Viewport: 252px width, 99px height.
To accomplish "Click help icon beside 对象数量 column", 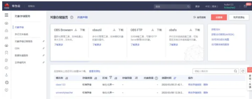I will pos(156,78).
